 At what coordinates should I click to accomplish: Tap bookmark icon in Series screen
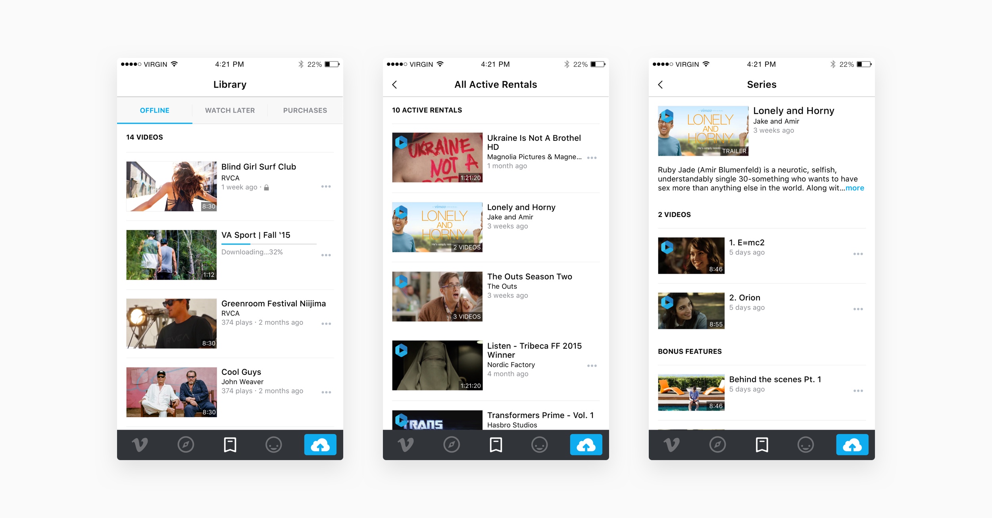[x=762, y=445]
